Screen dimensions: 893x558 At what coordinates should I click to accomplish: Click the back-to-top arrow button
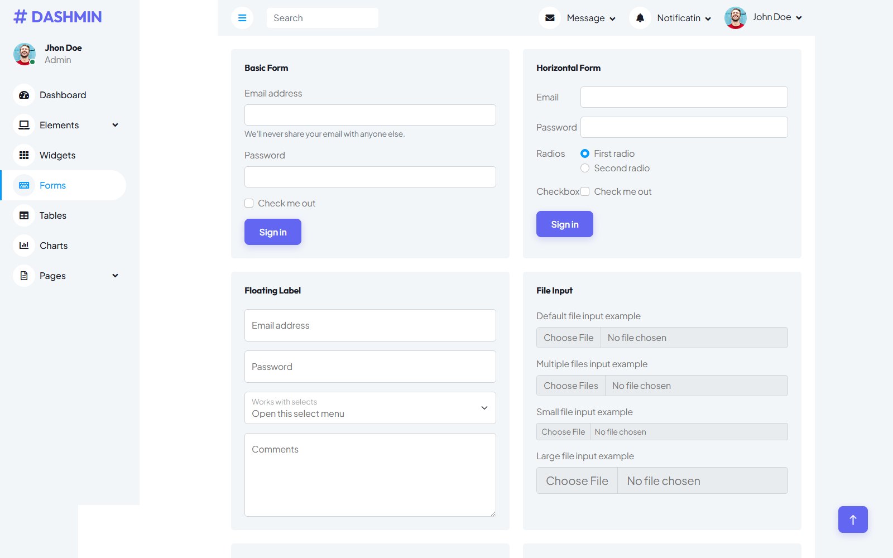(853, 519)
